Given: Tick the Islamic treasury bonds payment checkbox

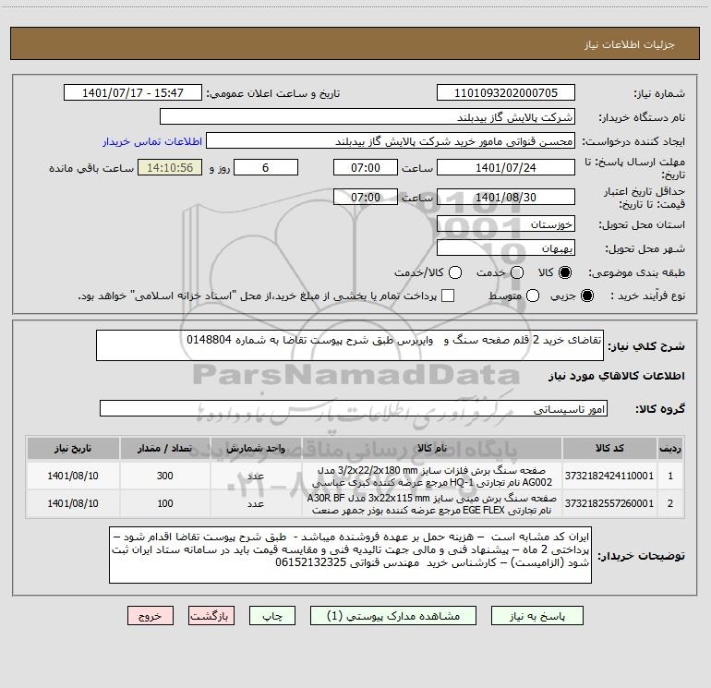Looking at the screenshot, I should [448, 296].
